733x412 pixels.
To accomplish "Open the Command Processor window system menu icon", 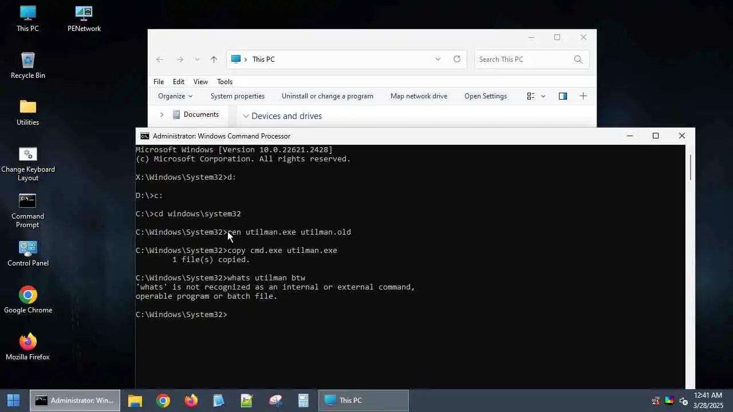I will (x=145, y=136).
